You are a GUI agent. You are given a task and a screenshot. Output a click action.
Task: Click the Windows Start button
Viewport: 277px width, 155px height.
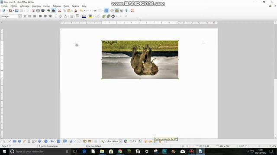[4, 151]
